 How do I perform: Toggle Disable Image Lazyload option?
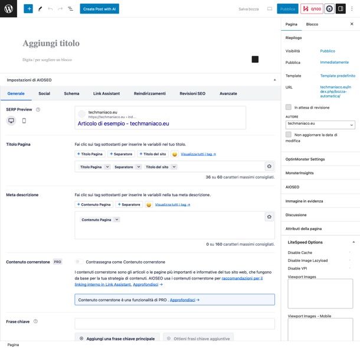(349, 260)
